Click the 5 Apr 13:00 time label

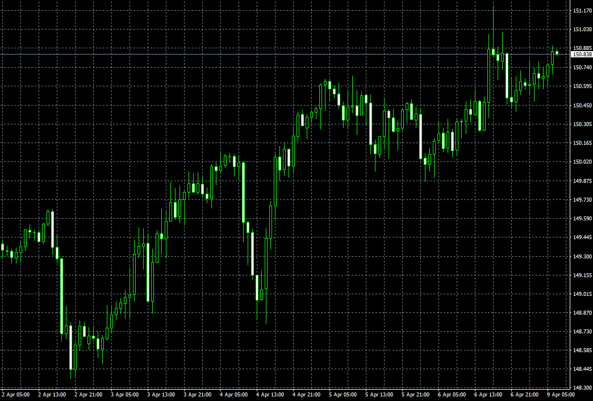click(379, 395)
